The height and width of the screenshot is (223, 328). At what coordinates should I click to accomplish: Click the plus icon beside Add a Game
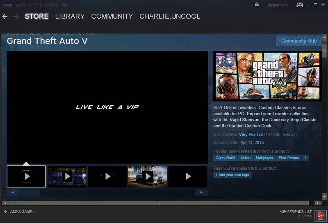point(6,212)
